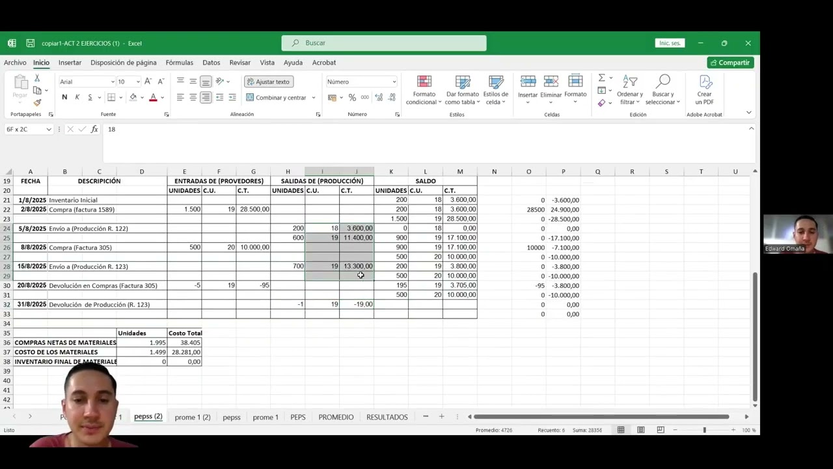Align text to top of cell

(180, 81)
